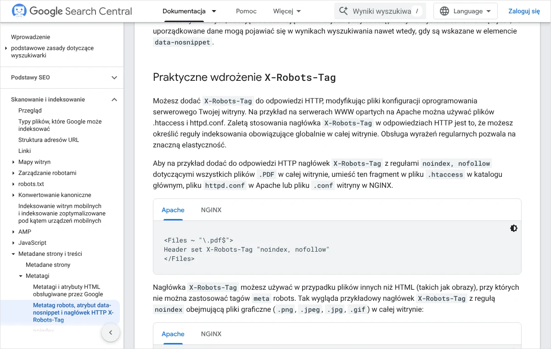
Task: Click the Zaloguj się link
Action: coord(524,11)
